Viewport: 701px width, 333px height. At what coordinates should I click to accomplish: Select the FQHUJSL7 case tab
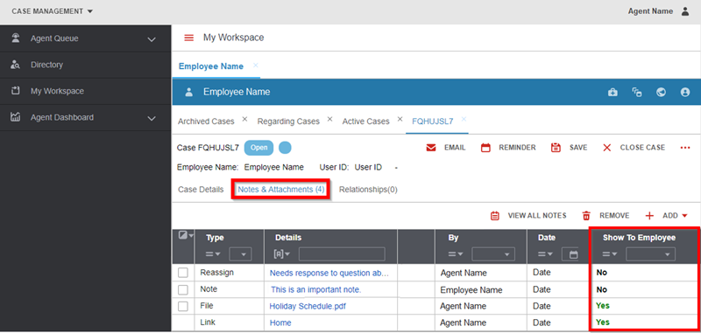[433, 121]
